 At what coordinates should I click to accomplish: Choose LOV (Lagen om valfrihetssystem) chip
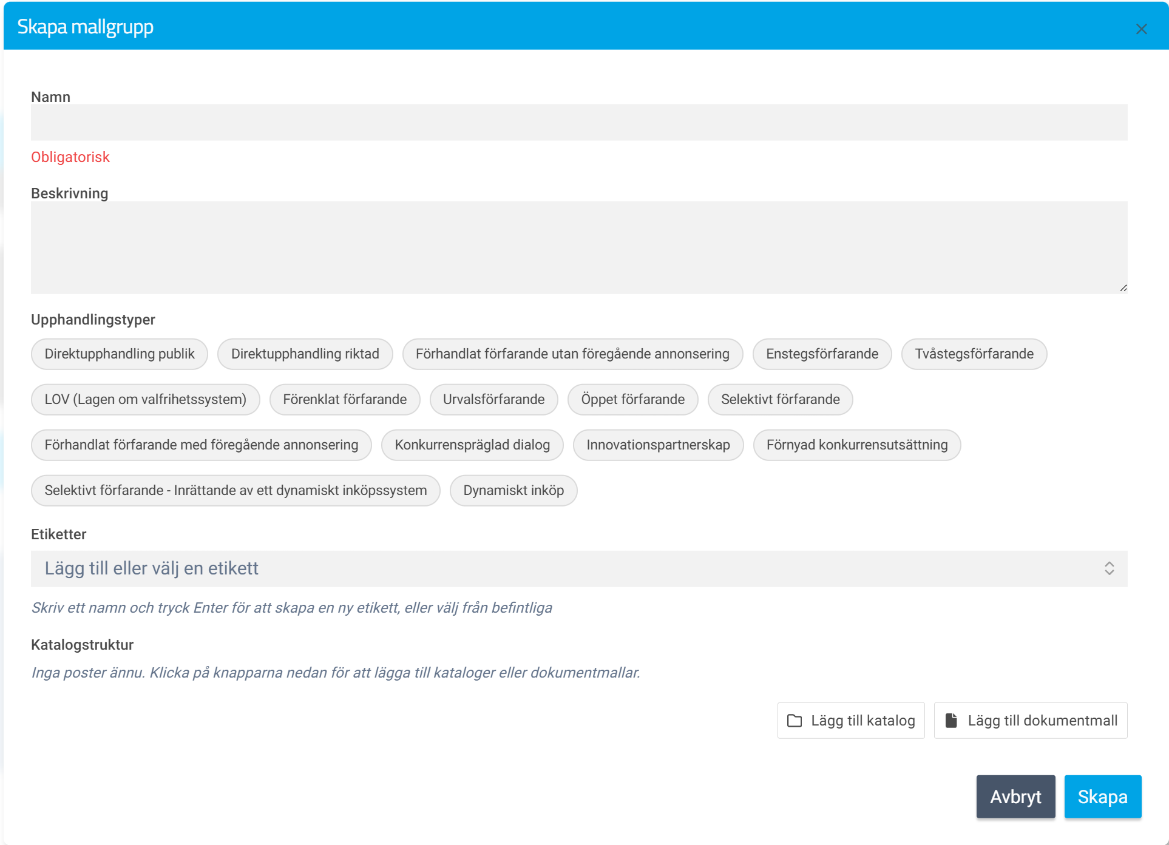[x=145, y=400]
